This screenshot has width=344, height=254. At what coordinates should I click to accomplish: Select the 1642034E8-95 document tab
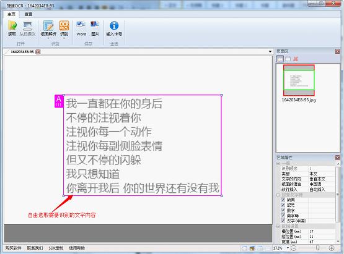(22, 52)
